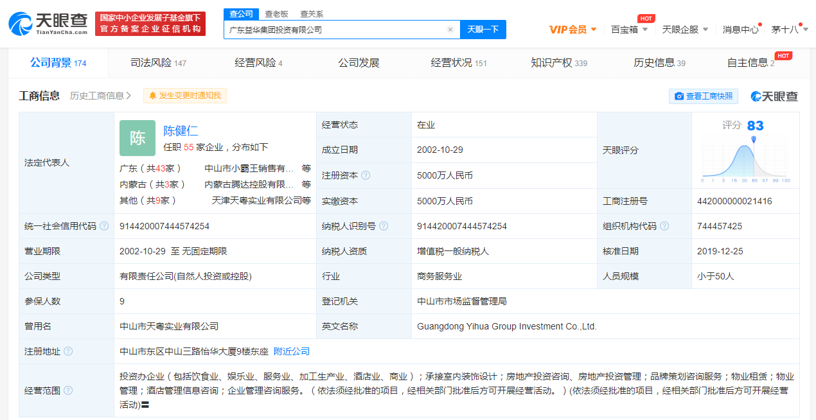Switch to 查关系 search tab
The height and width of the screenshot is (420, 816).
coord(312,13)
